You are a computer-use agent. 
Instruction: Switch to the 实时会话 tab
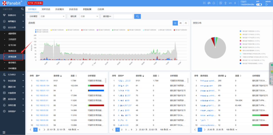[x=46, y=9]
